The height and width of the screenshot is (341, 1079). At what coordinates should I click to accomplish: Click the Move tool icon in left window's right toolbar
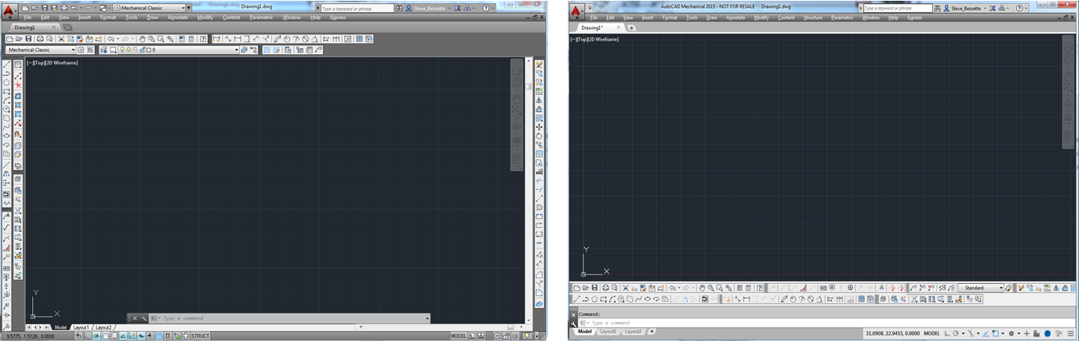point(539,127)
